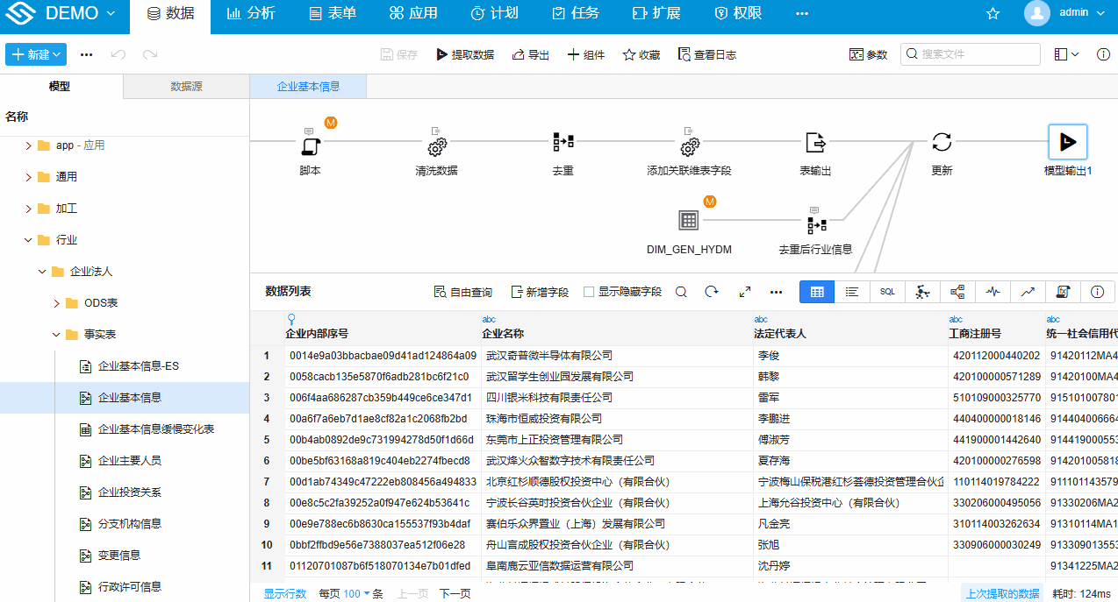Switch to the 数据源 tab
Screen dimensions: 1118x602
(x=184, y=86)
